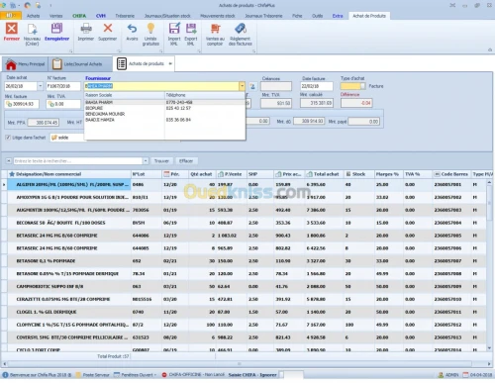Screen dimensions: 495x383
Task: Open Avoirs with the undo arrow icon
Action: [132, 29]
